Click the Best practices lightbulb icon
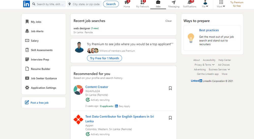 191,38
